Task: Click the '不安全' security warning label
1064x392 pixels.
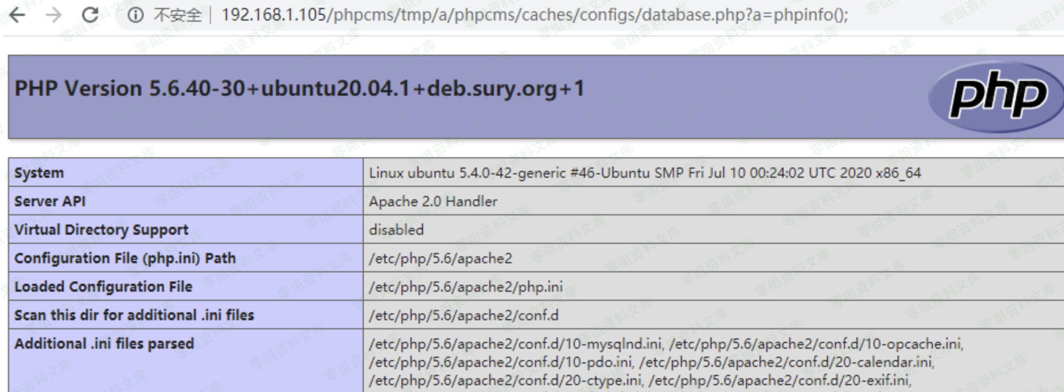Action: click(177, 15)
